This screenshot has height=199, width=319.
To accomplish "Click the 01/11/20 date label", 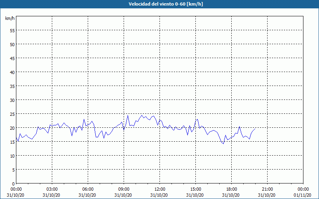I will [x=303, y=195].
